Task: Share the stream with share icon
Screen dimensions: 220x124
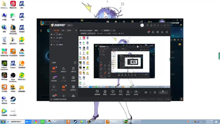Action: pos(167,32)
